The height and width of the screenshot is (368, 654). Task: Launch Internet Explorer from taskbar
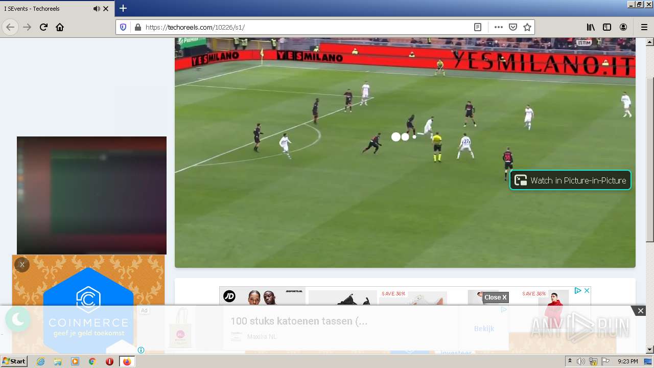(41, 361)
